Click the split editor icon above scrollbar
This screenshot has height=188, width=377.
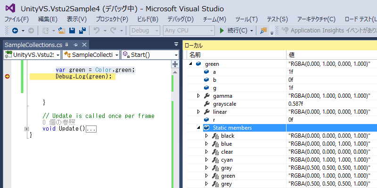pyautogui.click(x=175, y=64)
